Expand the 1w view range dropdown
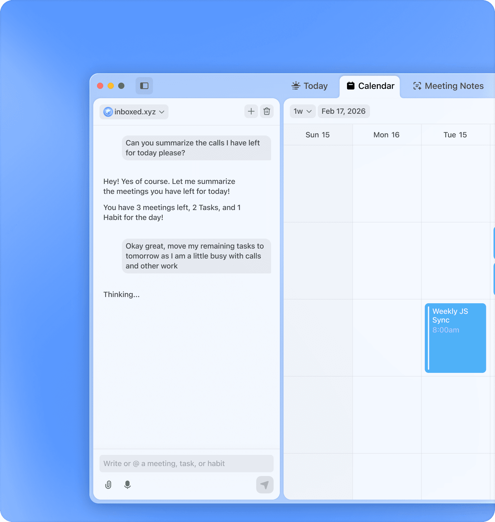The width and height of the screenshot is (495, 522). 303,111
